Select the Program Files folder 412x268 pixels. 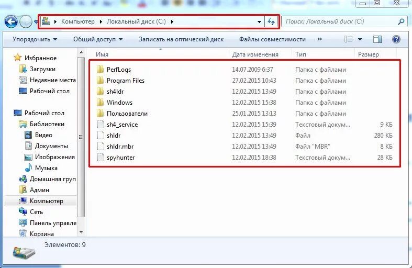pyautogui.click(x=125, y=81)
